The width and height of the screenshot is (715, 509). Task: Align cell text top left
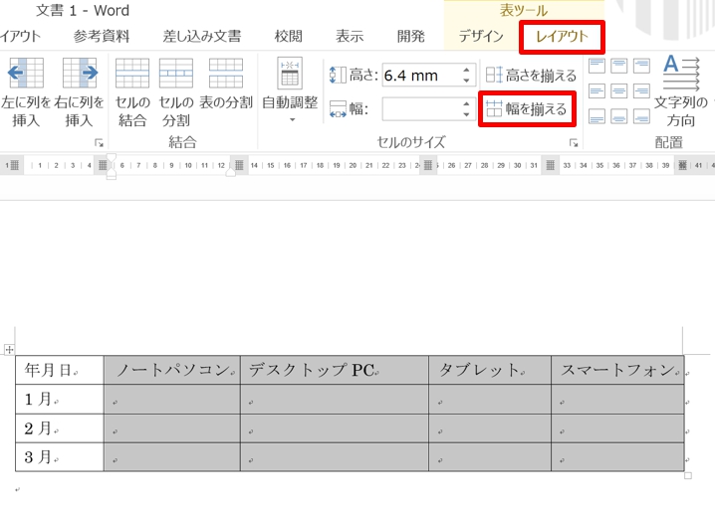coord(596,66)
